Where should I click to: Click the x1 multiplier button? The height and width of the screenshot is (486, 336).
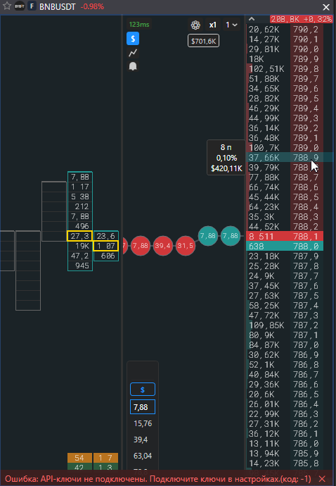click(x=212, y=25)
